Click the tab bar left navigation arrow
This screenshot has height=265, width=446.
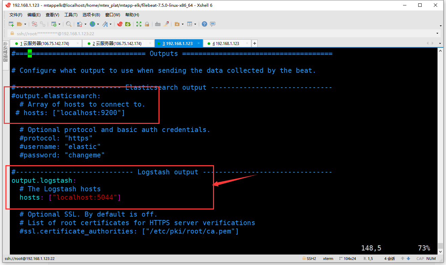pos(428,43)
